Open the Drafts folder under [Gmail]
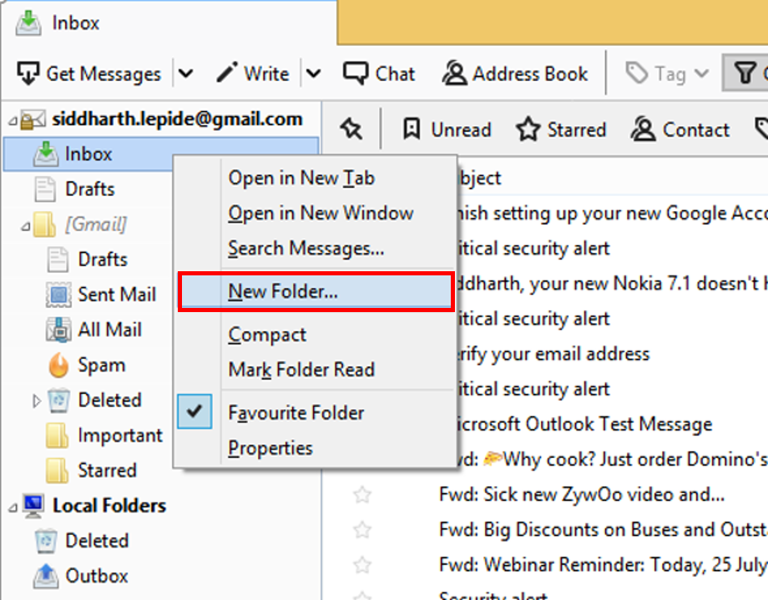Screen dimensions: 768x600 click(x=103, y=259)
